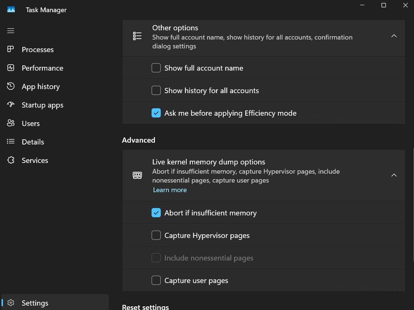The width and height of the screenshot is (414, 310).
Task: Open the Users page
Action: [x=31, y=123]
